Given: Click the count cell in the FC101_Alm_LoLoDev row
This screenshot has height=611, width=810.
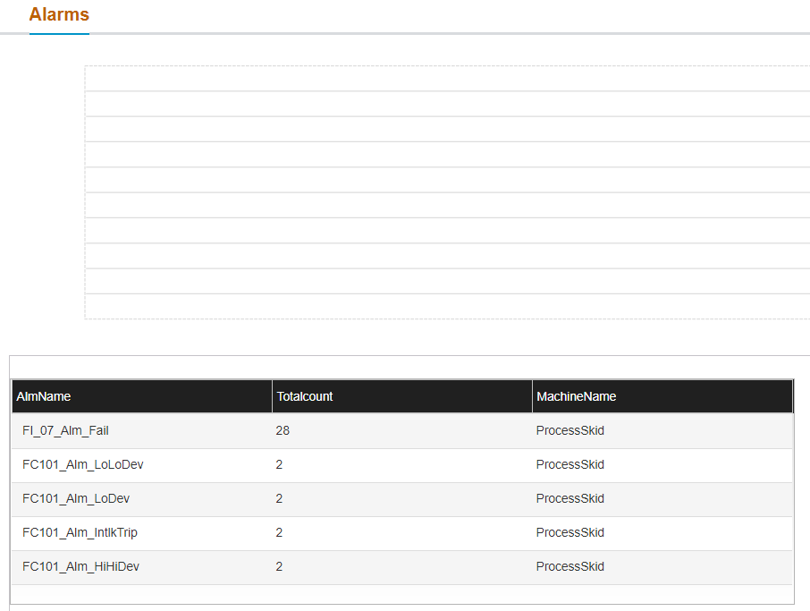Looking at the screenshot, I should 279,464.
